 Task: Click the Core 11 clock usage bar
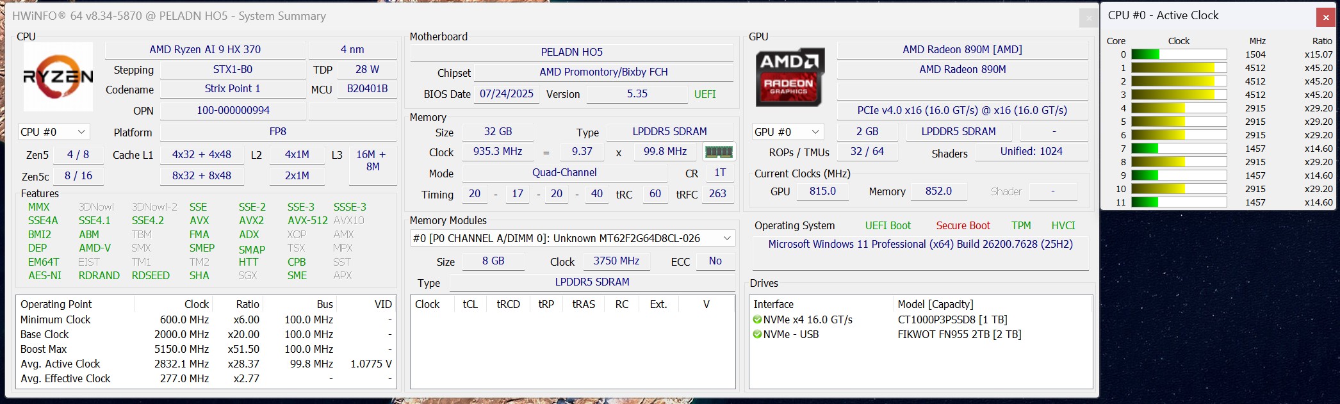1179,202
